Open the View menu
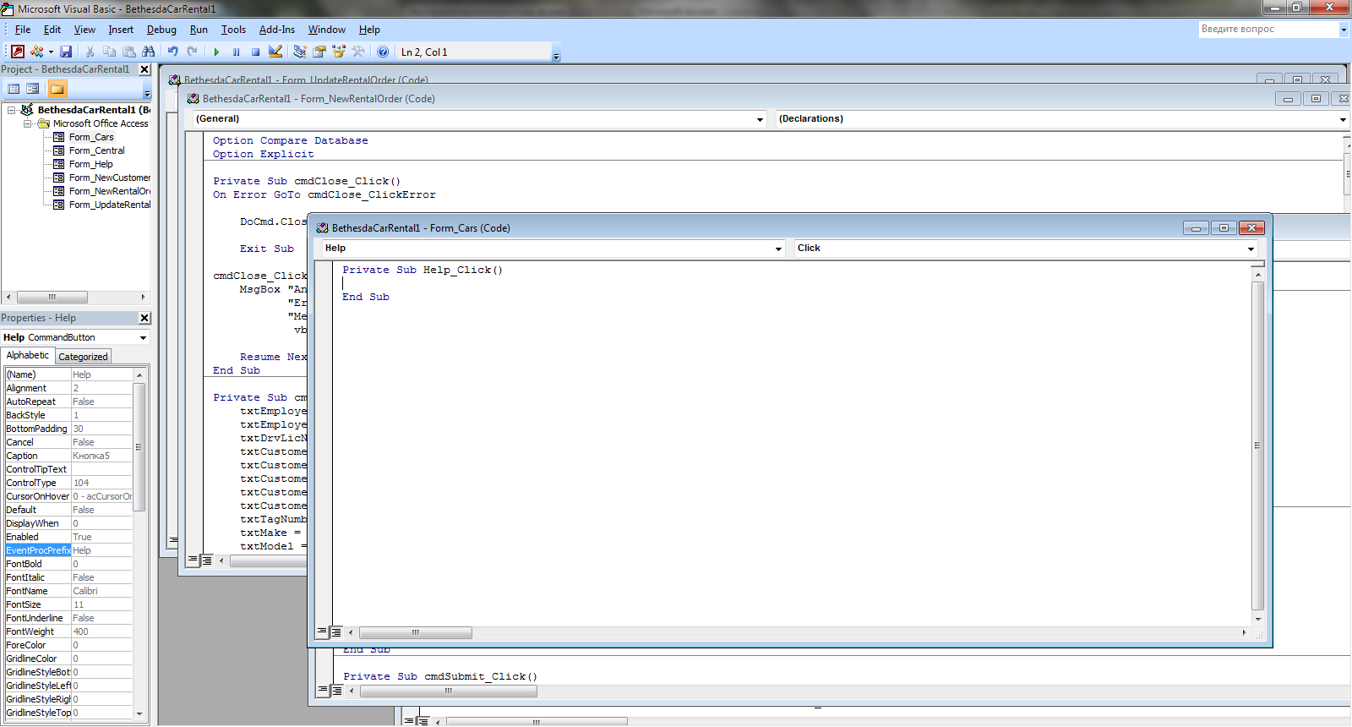Image resolution: width=1352 pixels, height=727 pixels. (x=84, y=30)
